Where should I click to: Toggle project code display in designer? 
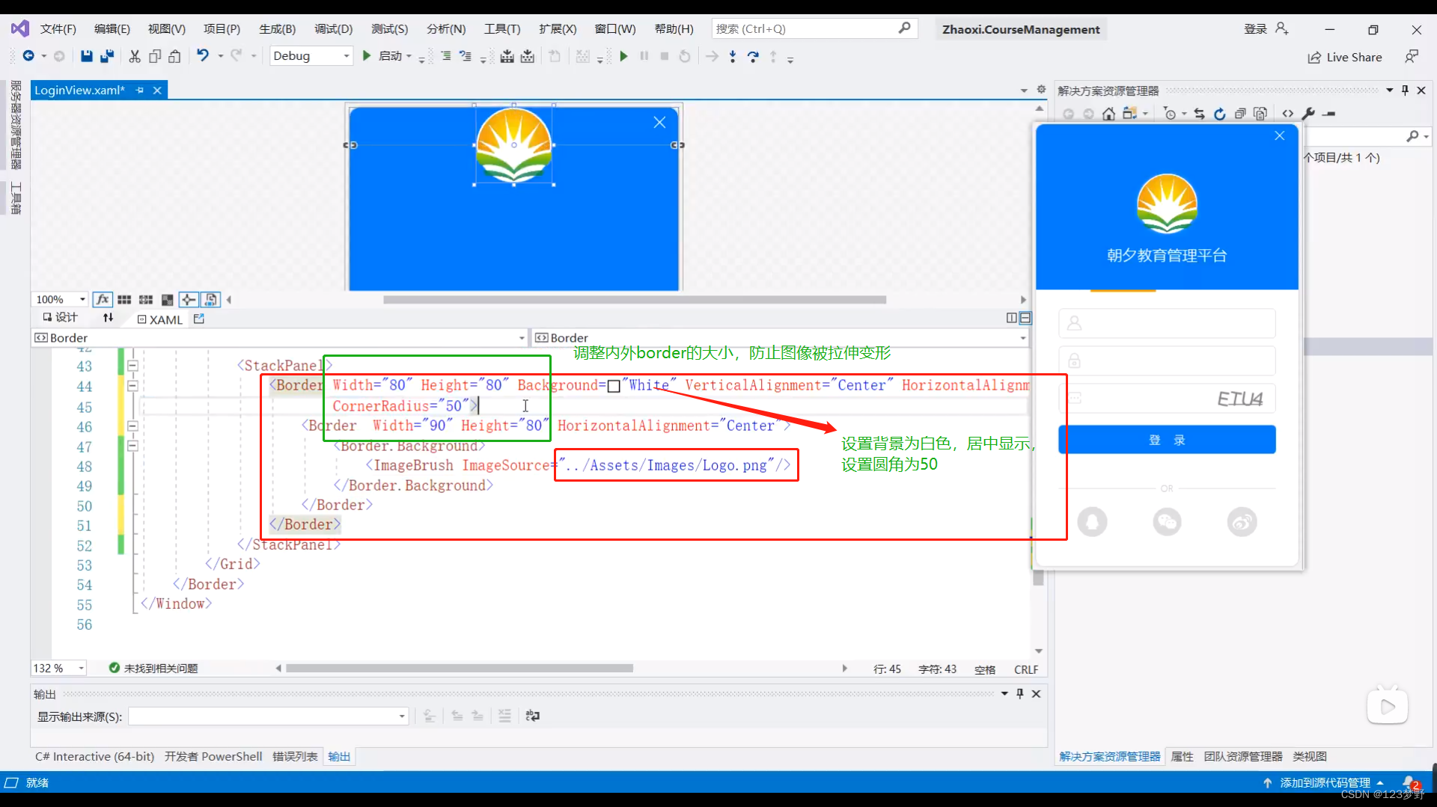[x=211, y=299]
